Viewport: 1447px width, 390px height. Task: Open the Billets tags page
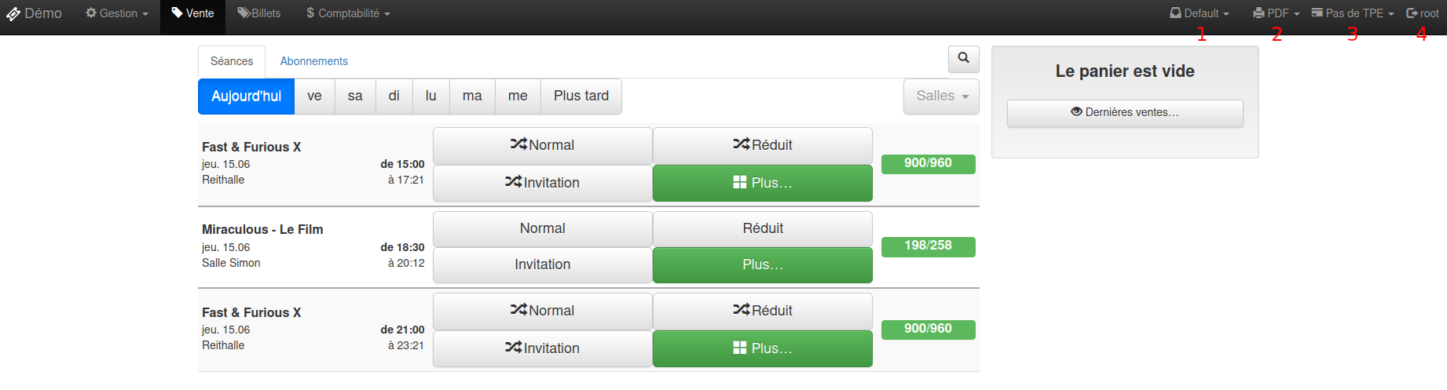click(x=259, y=13)
